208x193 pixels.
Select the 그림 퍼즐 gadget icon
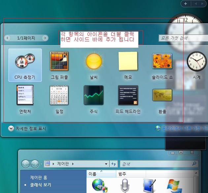click(x=59, y=61)
